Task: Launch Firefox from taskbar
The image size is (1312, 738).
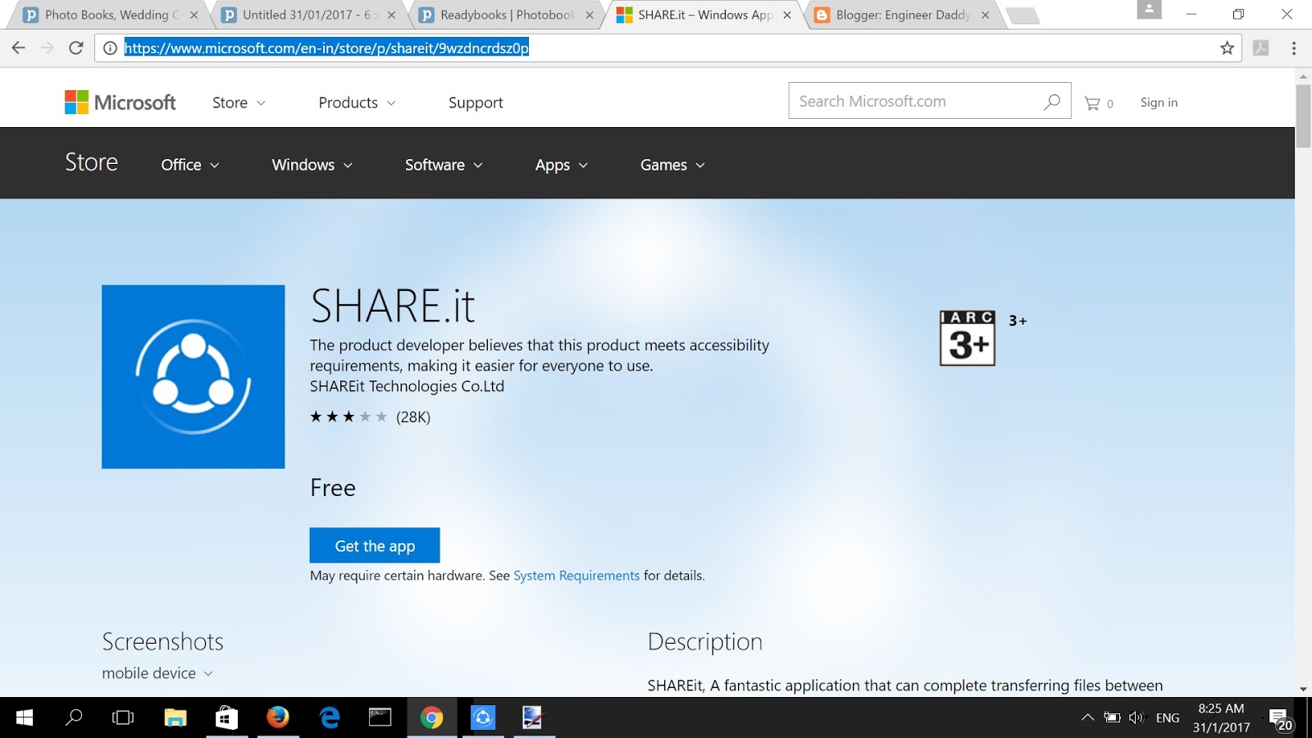Action: click(x=278, y=717)
